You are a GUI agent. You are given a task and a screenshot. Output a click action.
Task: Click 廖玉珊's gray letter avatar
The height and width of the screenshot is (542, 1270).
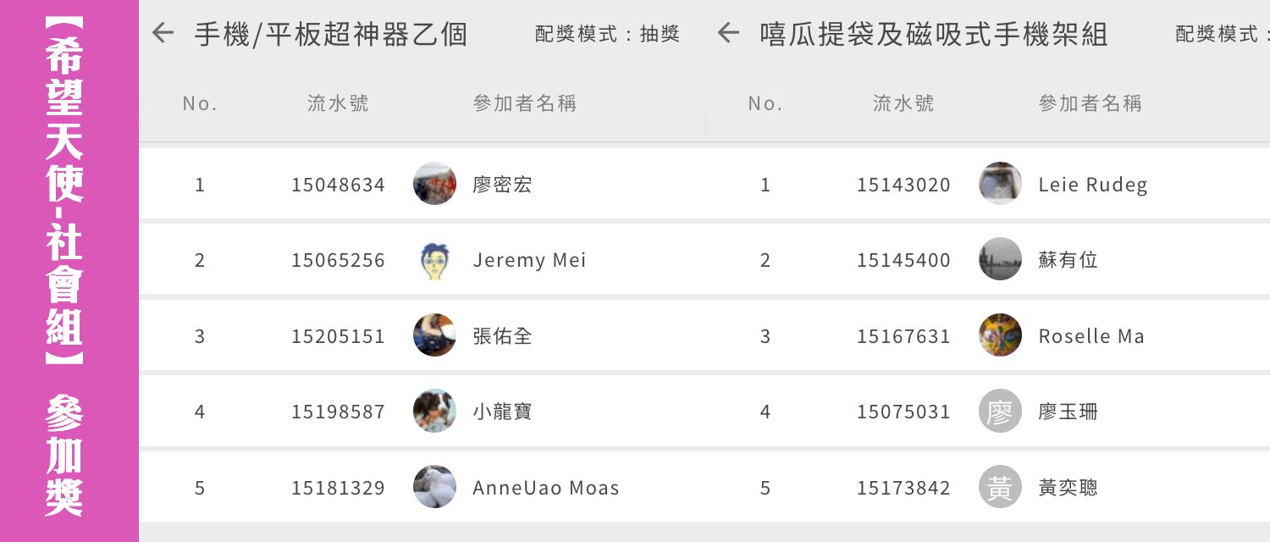pyautogui.click(x=1000, y=412)
